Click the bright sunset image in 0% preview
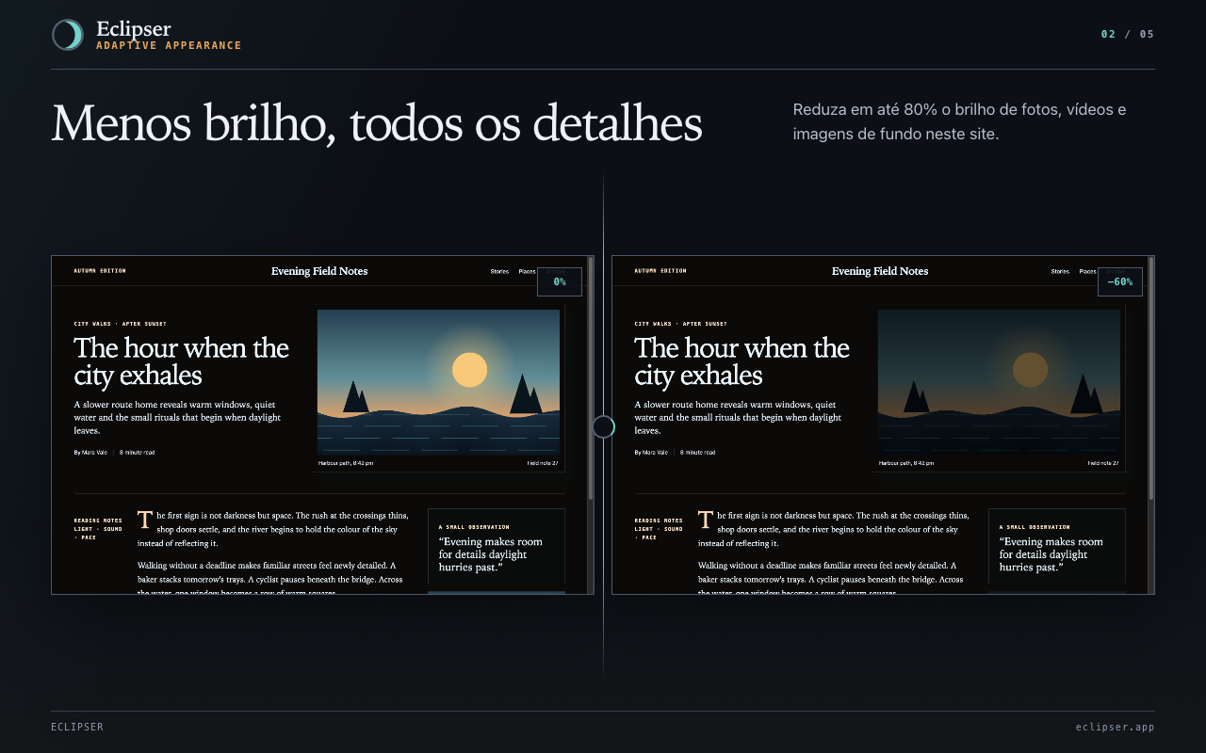This screenshot has height=753, width=1206. click(438, 382)
